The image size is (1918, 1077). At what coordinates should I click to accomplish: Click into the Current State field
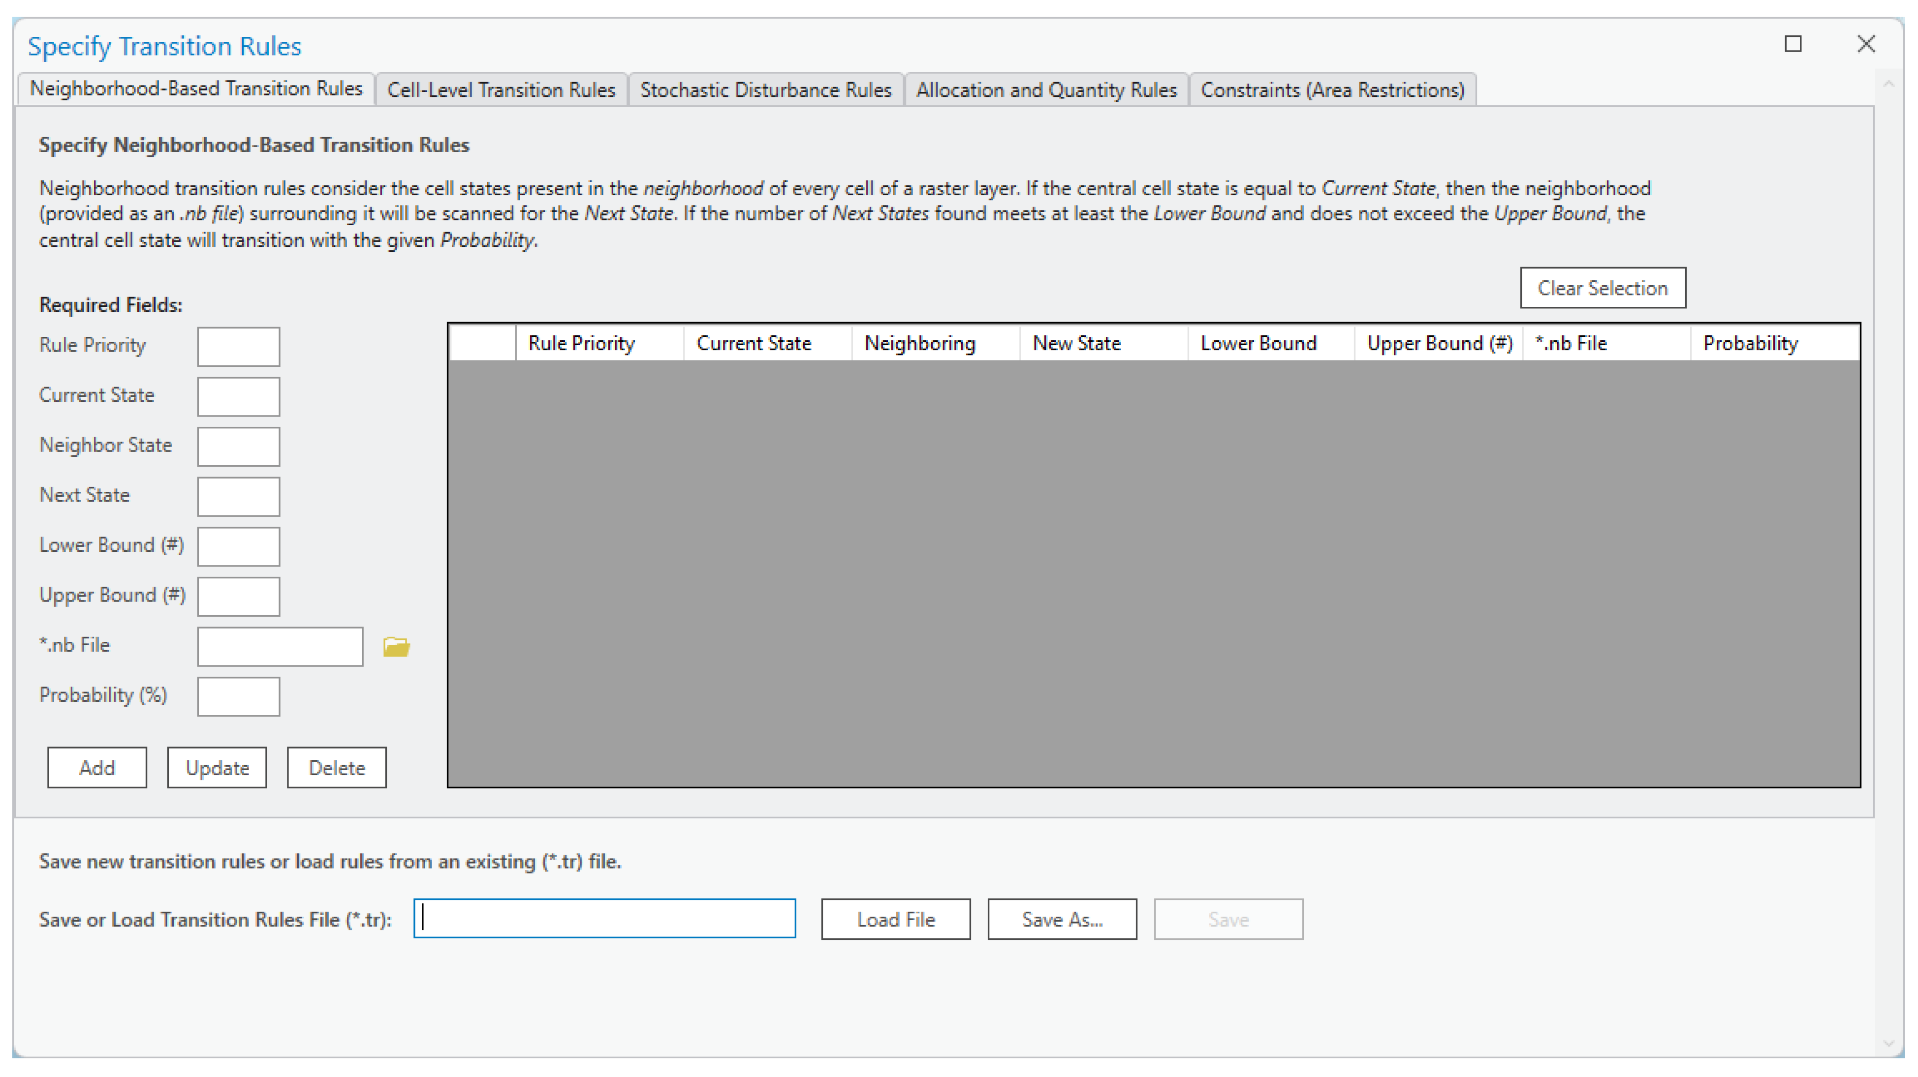[238, 396]
